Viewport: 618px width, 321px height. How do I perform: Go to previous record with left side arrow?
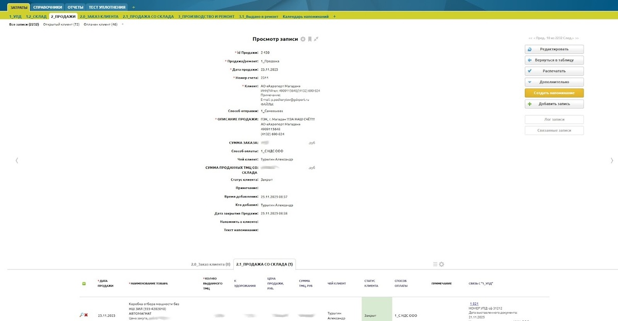16,160
